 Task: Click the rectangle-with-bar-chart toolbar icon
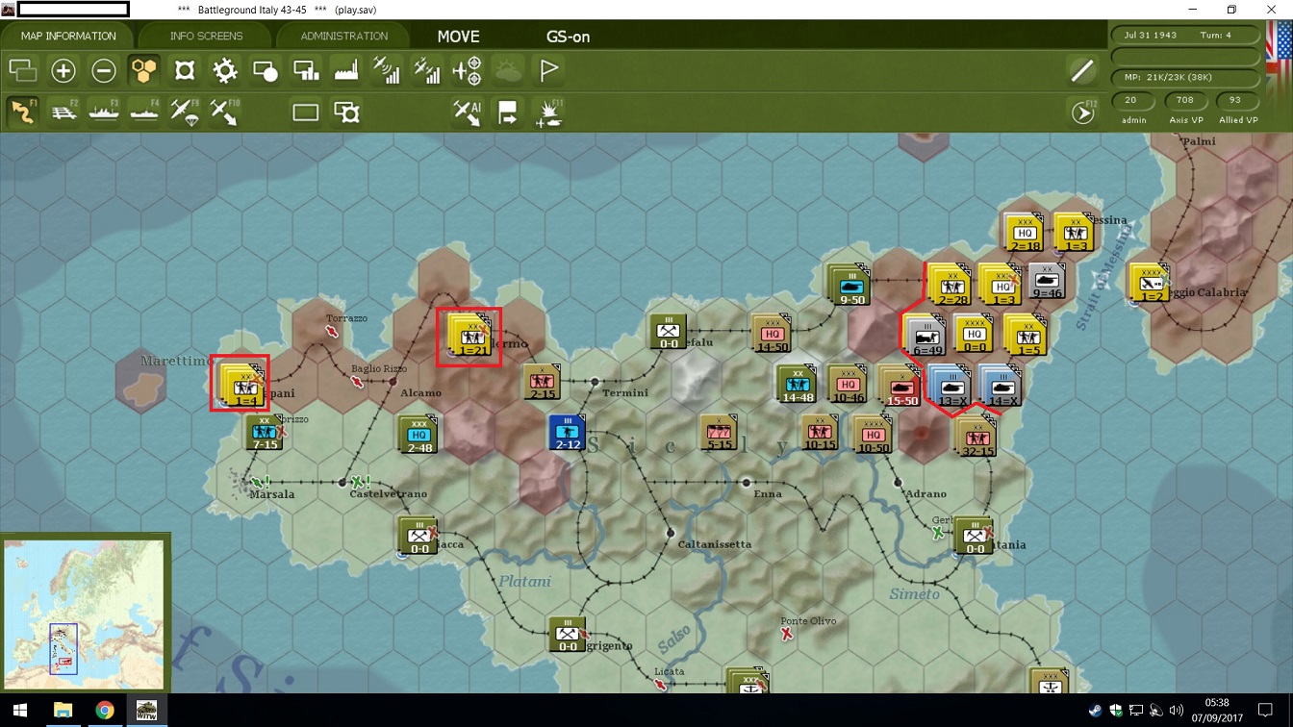pyautogui.click(x=306, y=70)
